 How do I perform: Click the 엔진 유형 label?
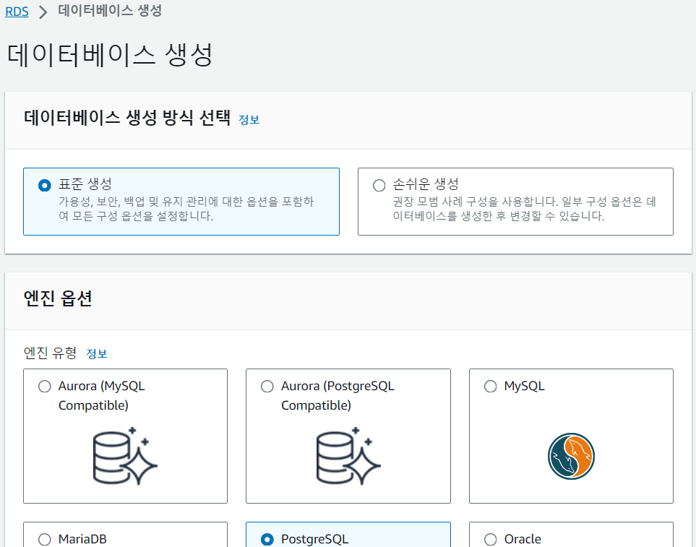click(x=50, y=353)
